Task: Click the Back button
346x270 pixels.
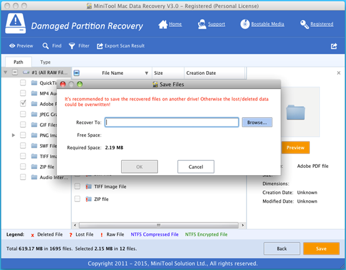Action: coord(282,249)
